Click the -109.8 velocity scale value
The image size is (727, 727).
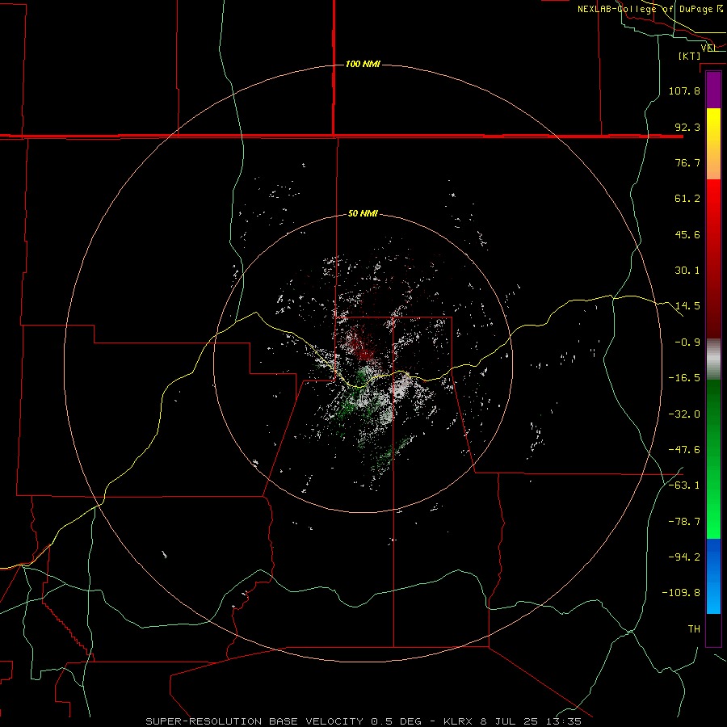pos(681,593)
